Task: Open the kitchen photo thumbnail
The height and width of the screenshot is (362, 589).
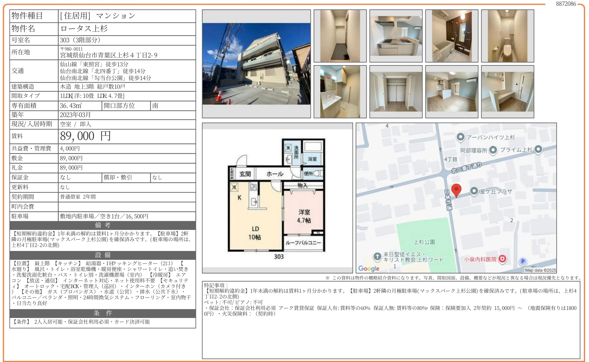Action: [x=396, y=36]
